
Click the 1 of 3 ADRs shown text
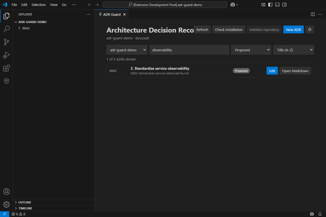pos(121,59)
